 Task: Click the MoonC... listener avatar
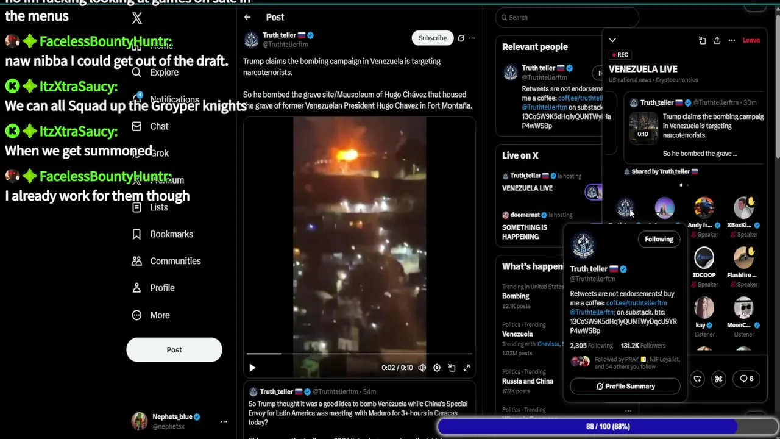[x=743, y=308]
